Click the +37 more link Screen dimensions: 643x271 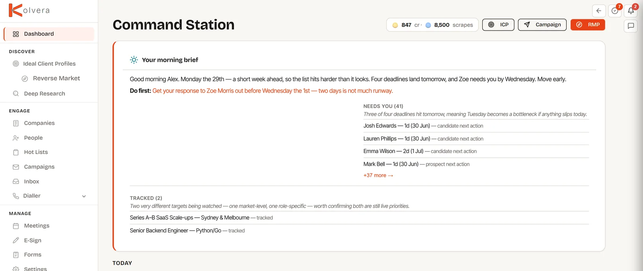click(x=378, y=175)
